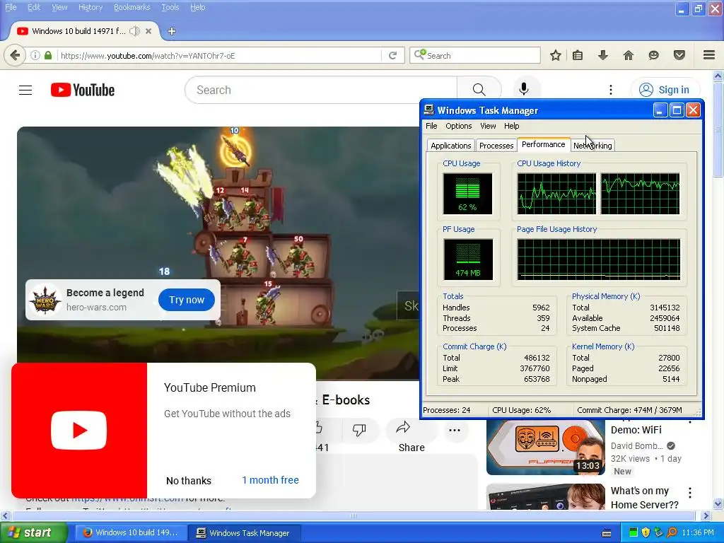Click Try now on Hero Wars ad
The height and width of the screenshot is (543, 724).
[187, 300]
